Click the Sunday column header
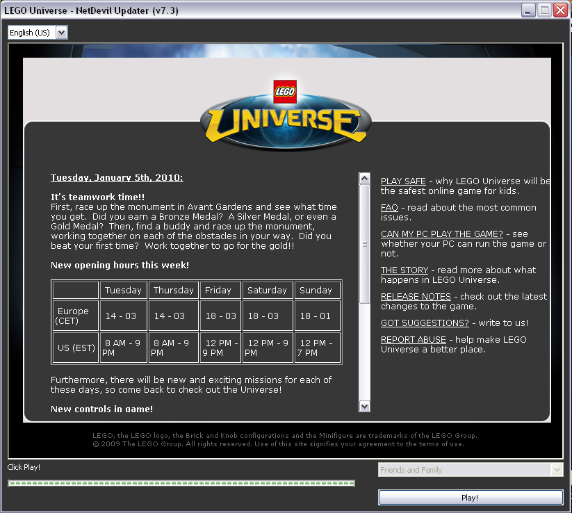572x513 pixels. click(x=316, y=290)
